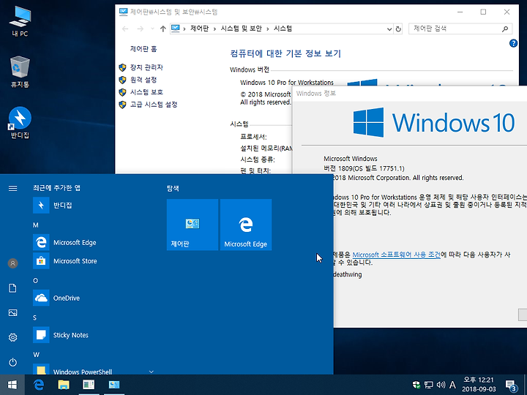Launch OneDrive from the app list
527x395 pixels.
tap(94, 298)
